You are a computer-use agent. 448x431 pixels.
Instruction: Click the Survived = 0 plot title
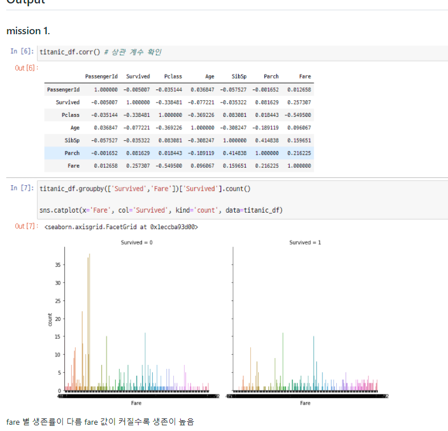pyautogui.click(x=137, y=242)
